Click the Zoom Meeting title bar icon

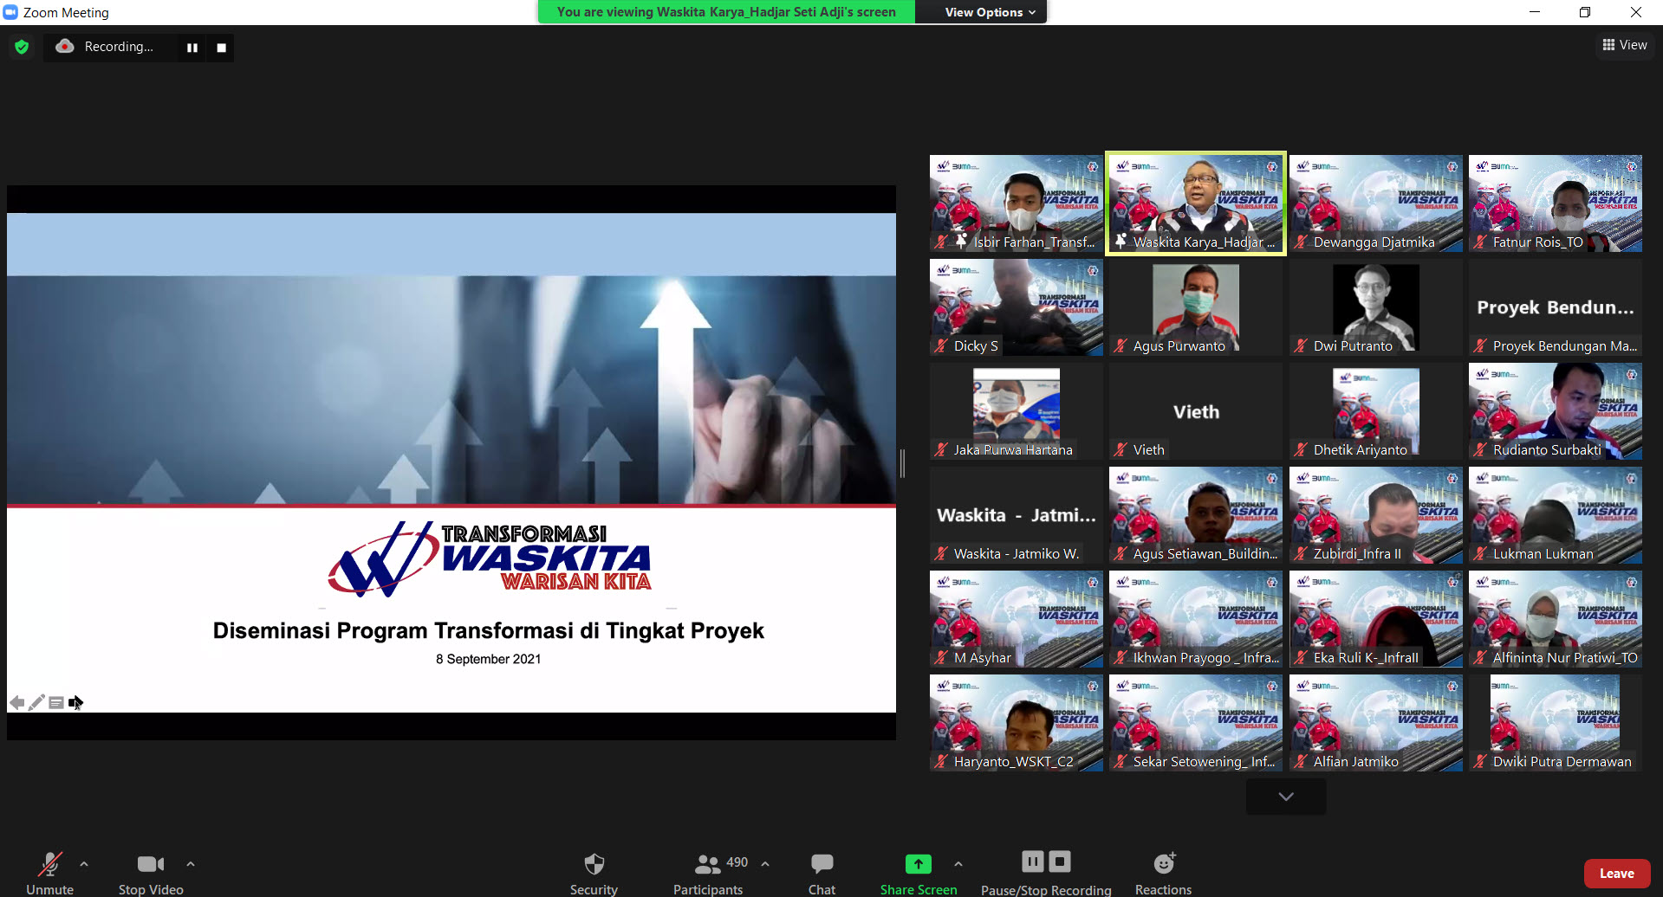(10, 12)
